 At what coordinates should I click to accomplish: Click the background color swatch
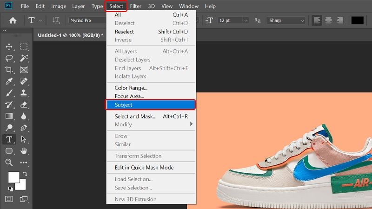tap(22, 186)
